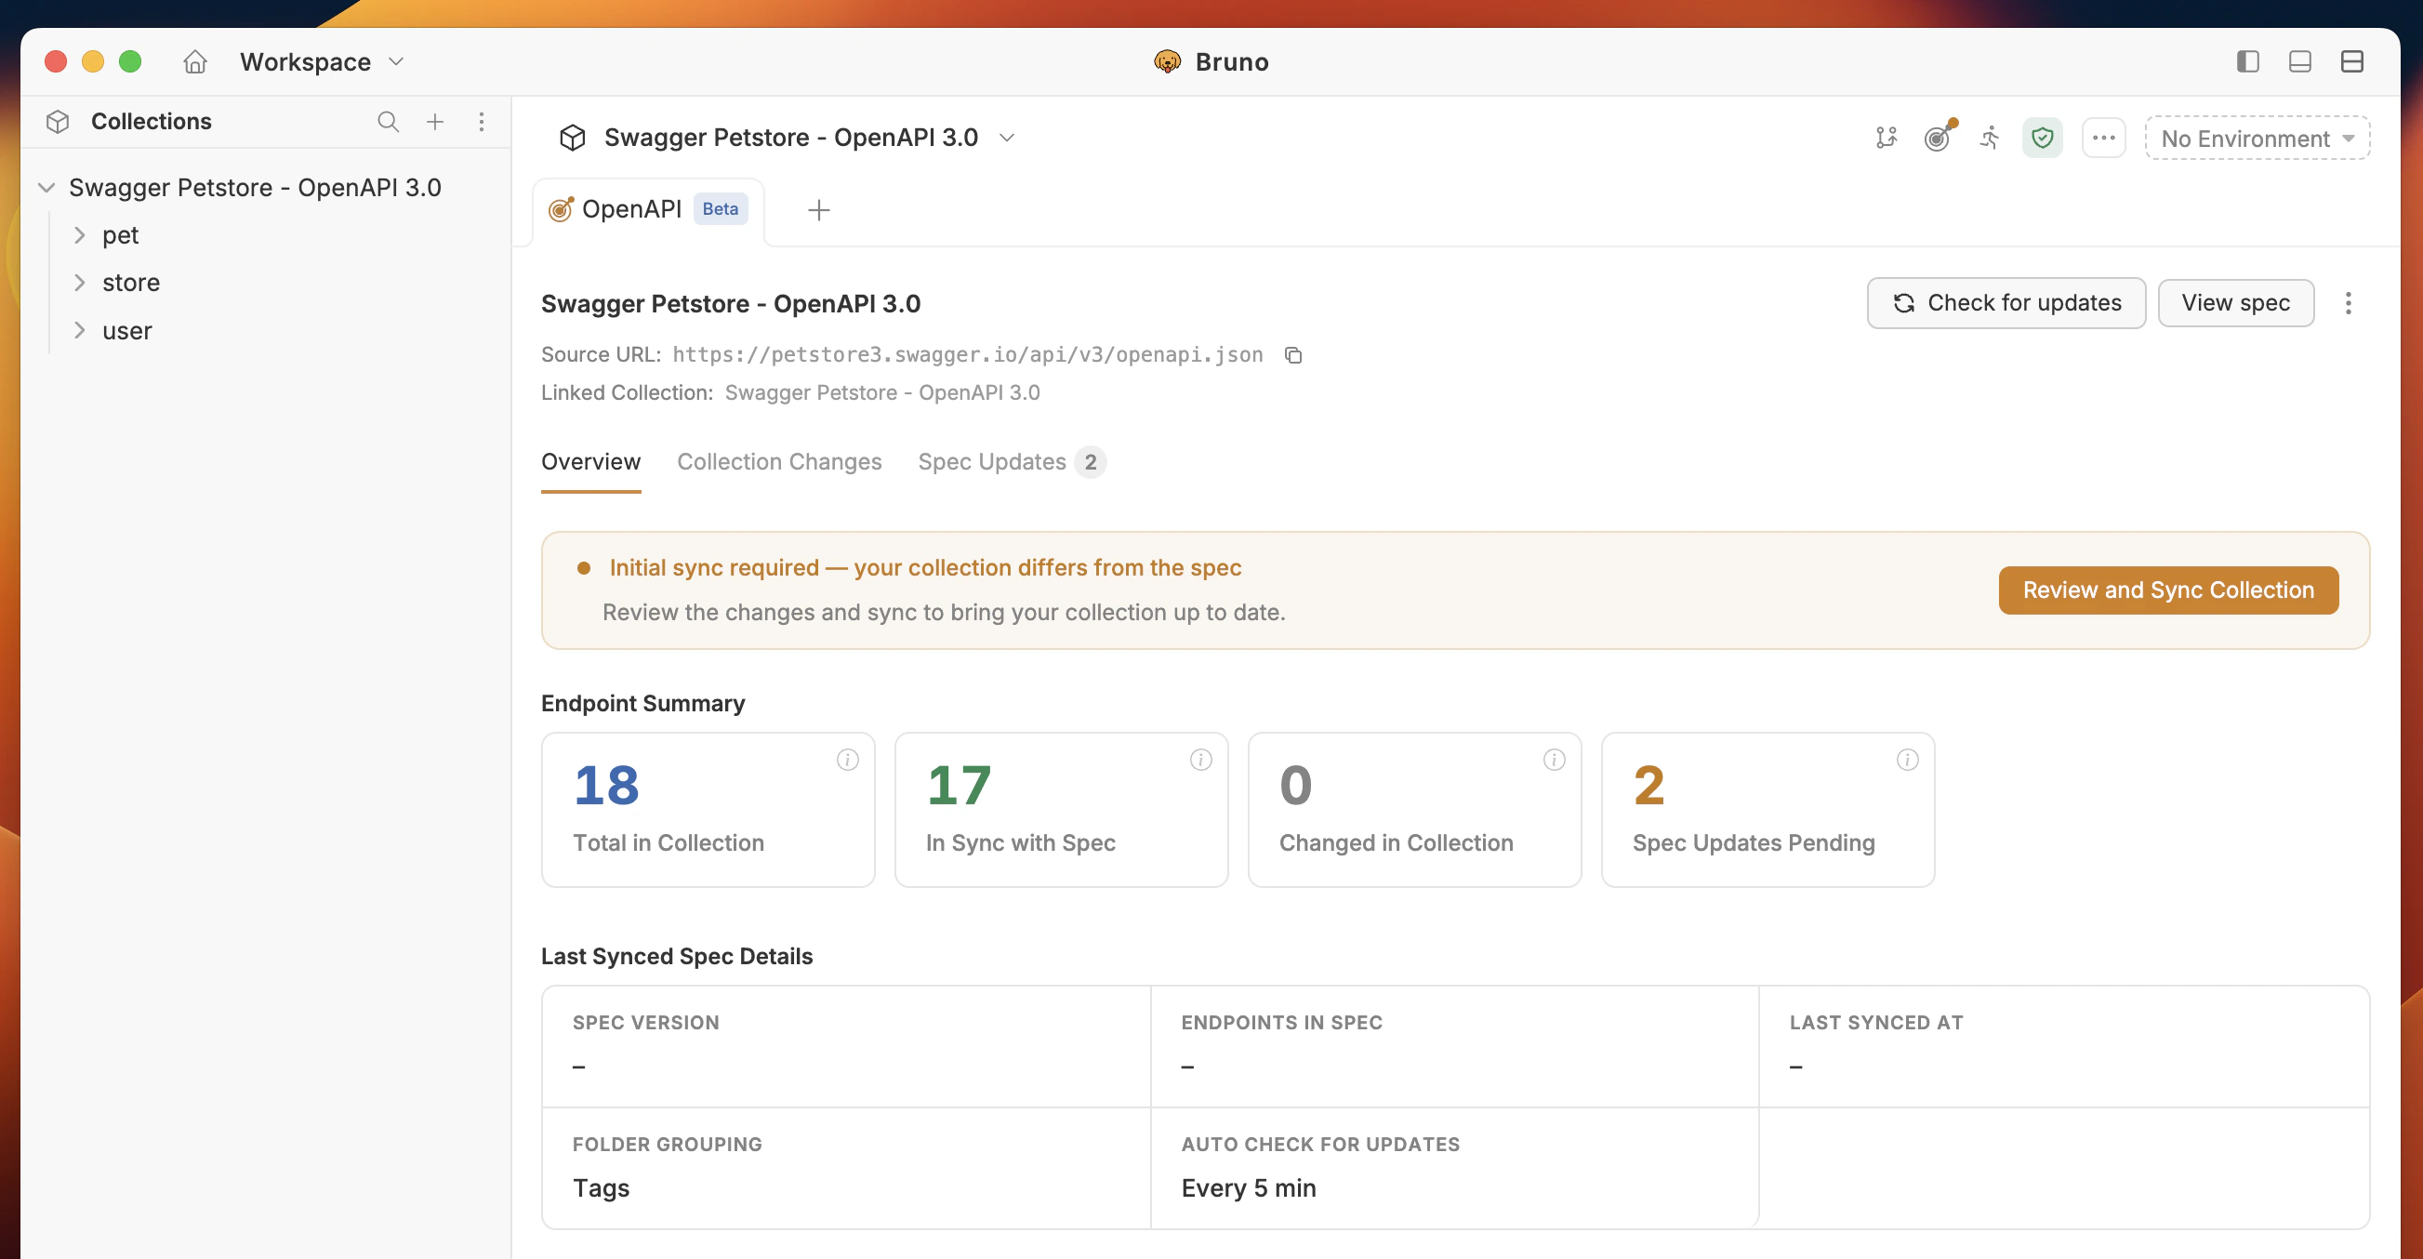The width and height of the screenshot is (2423, 1259).
Task: Click the green shield icon
Action: click(2042, 139)
